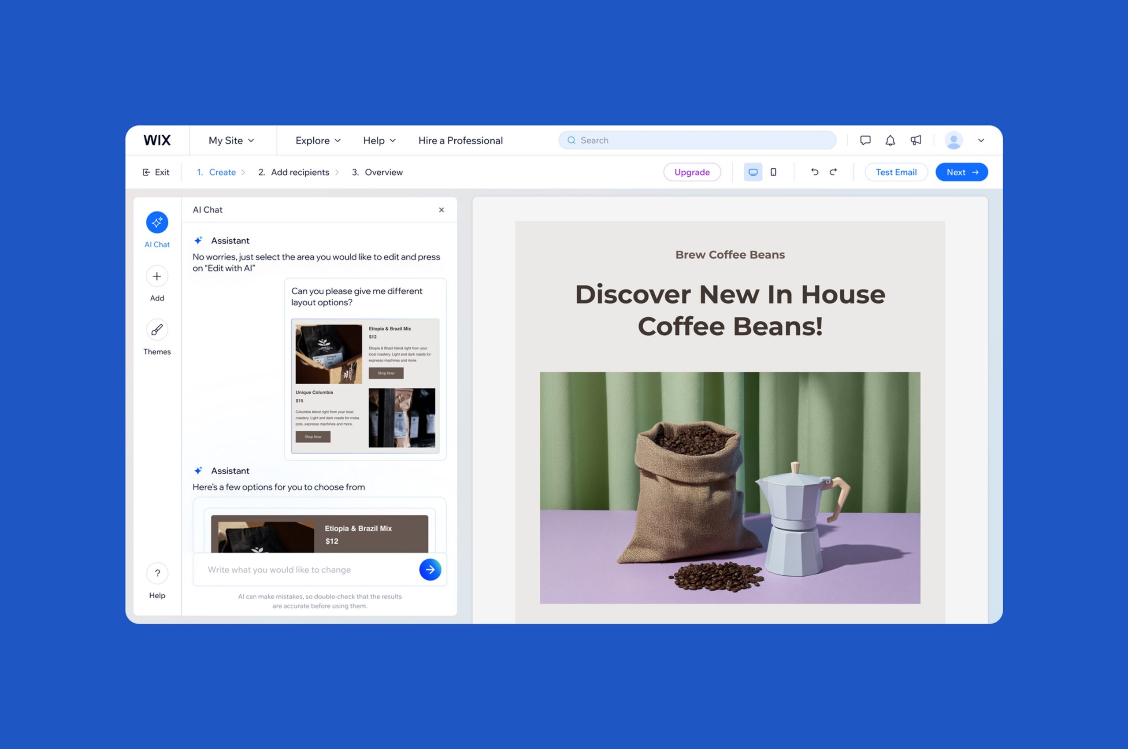Screen dimensions: 1128x749
Task: Open the notifications bell icon
Action: (x=890, y=141)
